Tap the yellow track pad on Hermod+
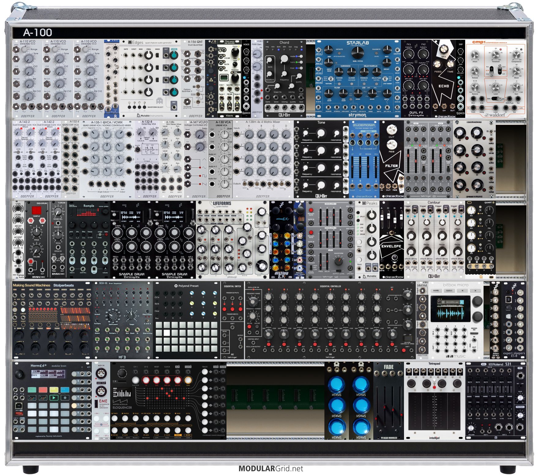 [x=54, y=390]
